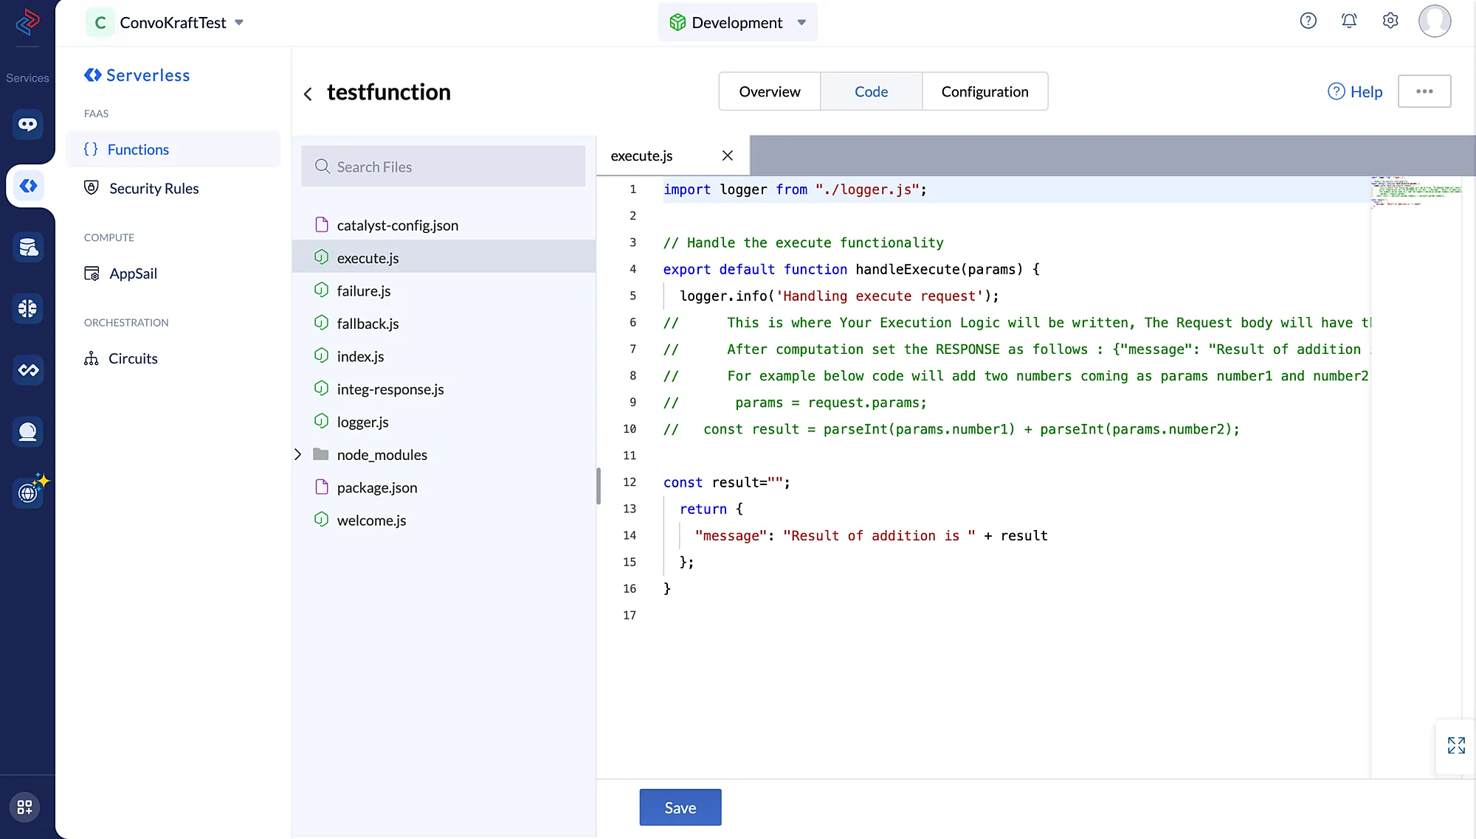
Task: Click the 'import logger' code line
Action: click(x=795, y=189)
